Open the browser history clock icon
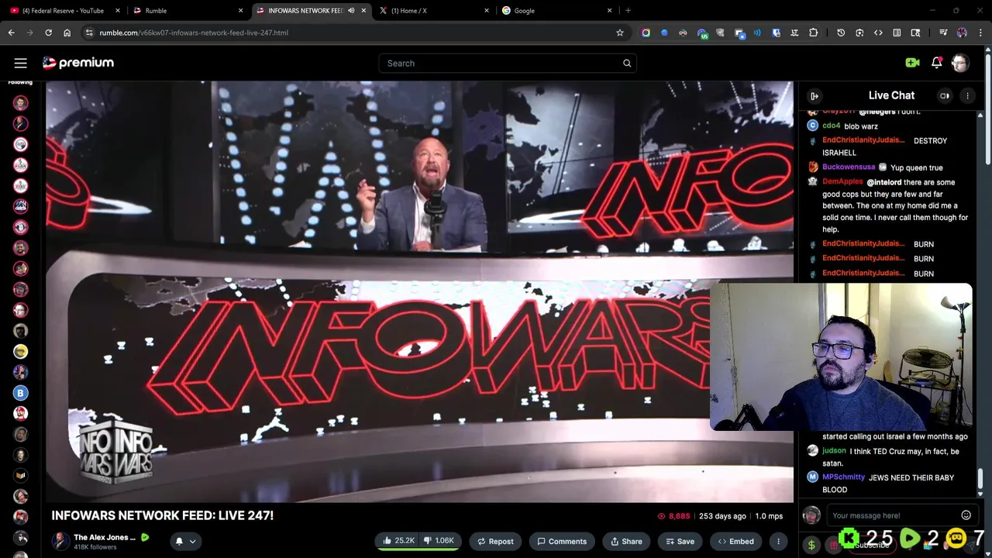Viewport: 992px width, 558px height. 841,33
